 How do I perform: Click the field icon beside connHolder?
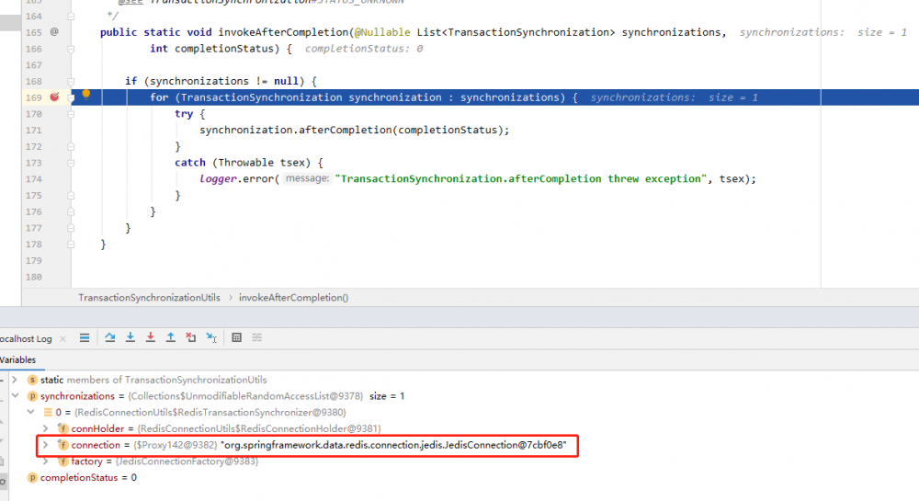point(62,429)
